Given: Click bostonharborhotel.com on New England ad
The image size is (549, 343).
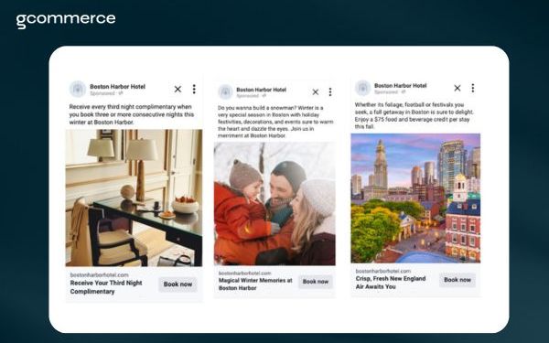Looking at the screenshot, I should [383, 271].
